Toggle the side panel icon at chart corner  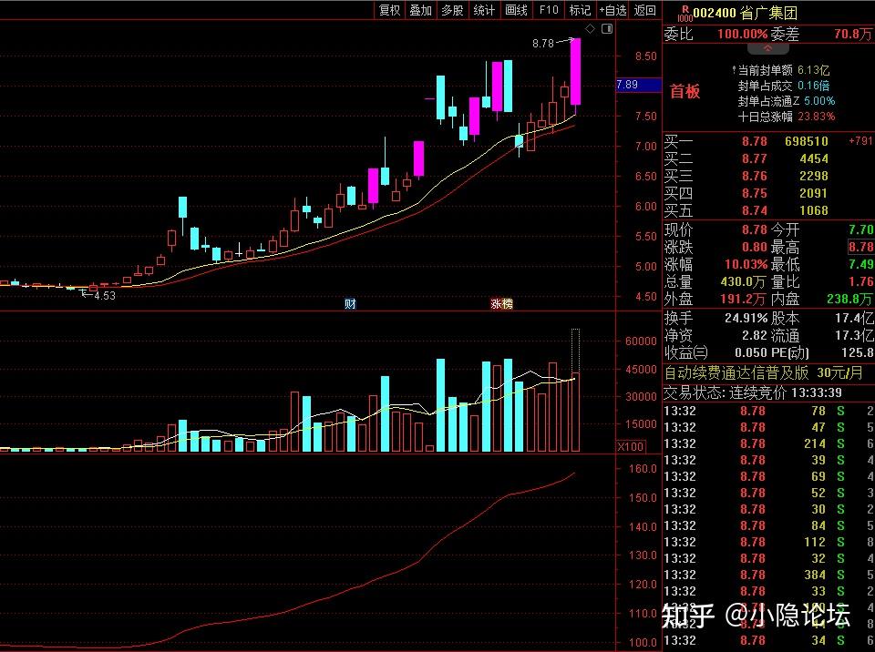coord(607,29)
